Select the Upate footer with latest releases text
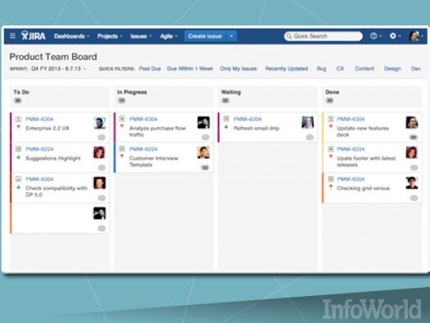 point(366,161)
